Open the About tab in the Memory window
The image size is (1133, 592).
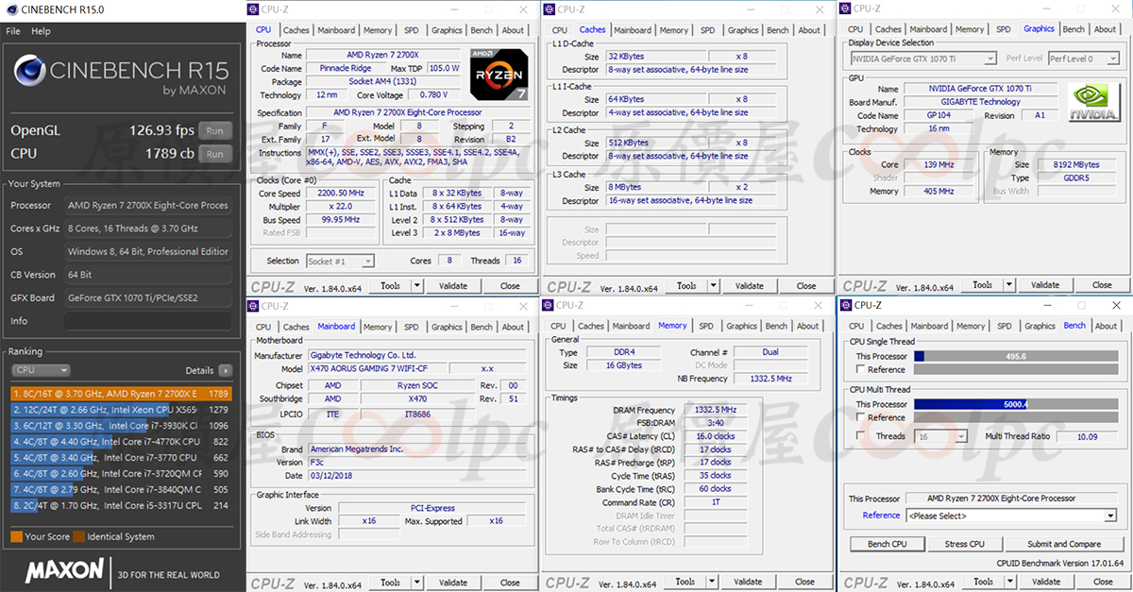tap(809, 327)
